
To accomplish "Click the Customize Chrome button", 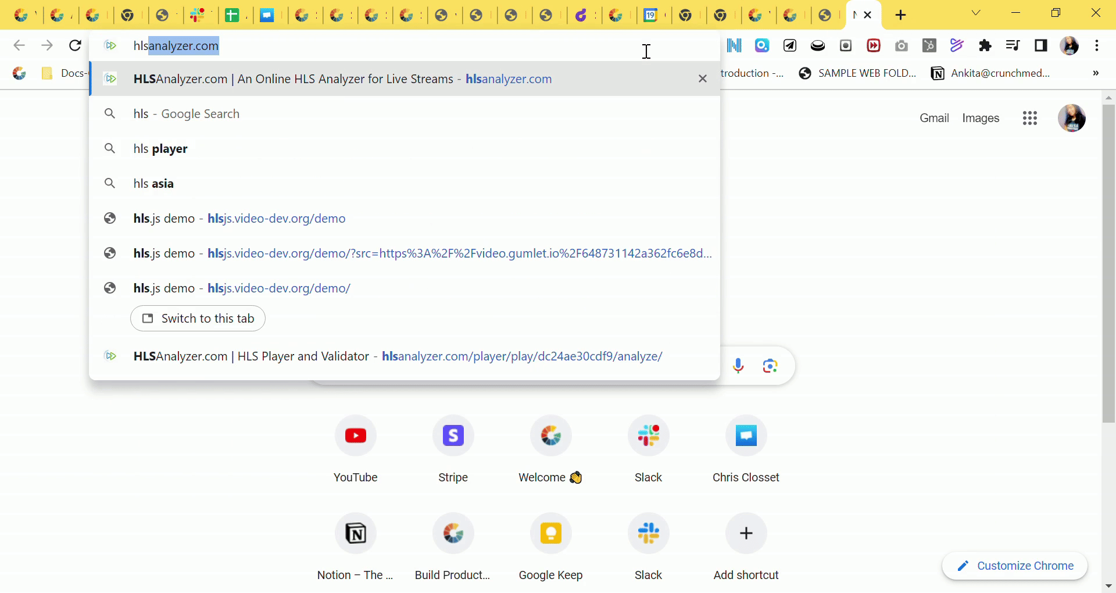I will [x=1015, y=566].
